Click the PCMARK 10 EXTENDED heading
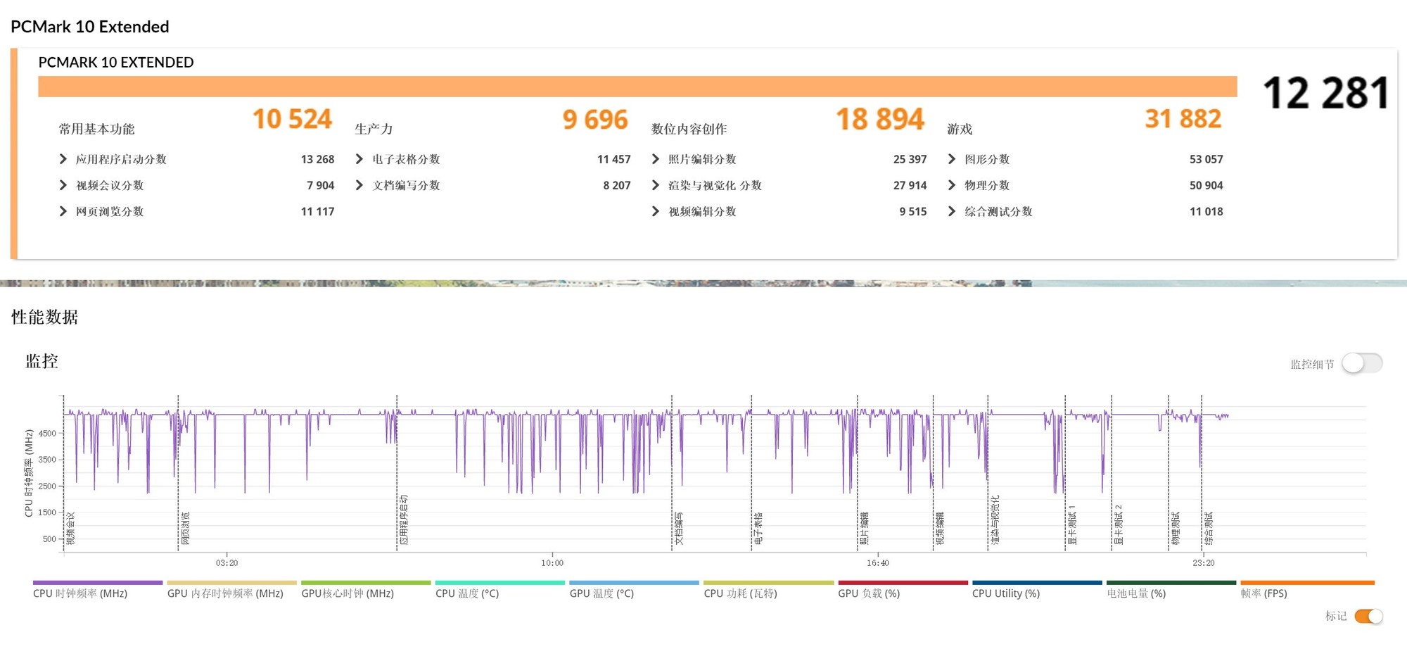This screenshot has height=661, width=1407. tap(116, 63)
